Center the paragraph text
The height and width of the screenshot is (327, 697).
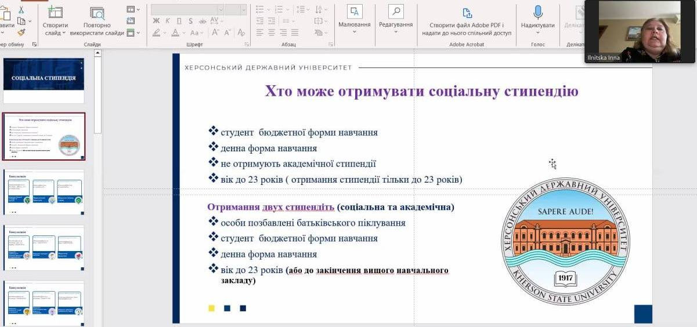[272, 33]
